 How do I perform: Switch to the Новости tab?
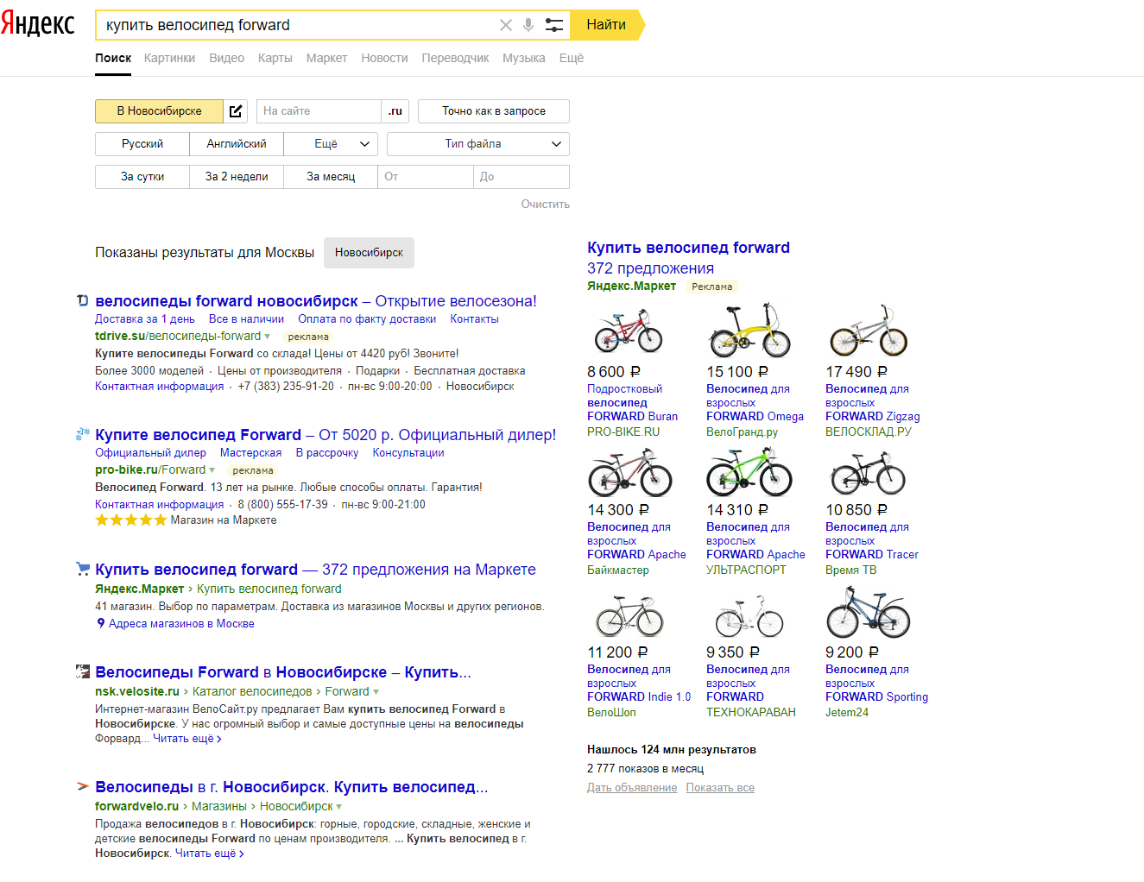pos(384,58)
